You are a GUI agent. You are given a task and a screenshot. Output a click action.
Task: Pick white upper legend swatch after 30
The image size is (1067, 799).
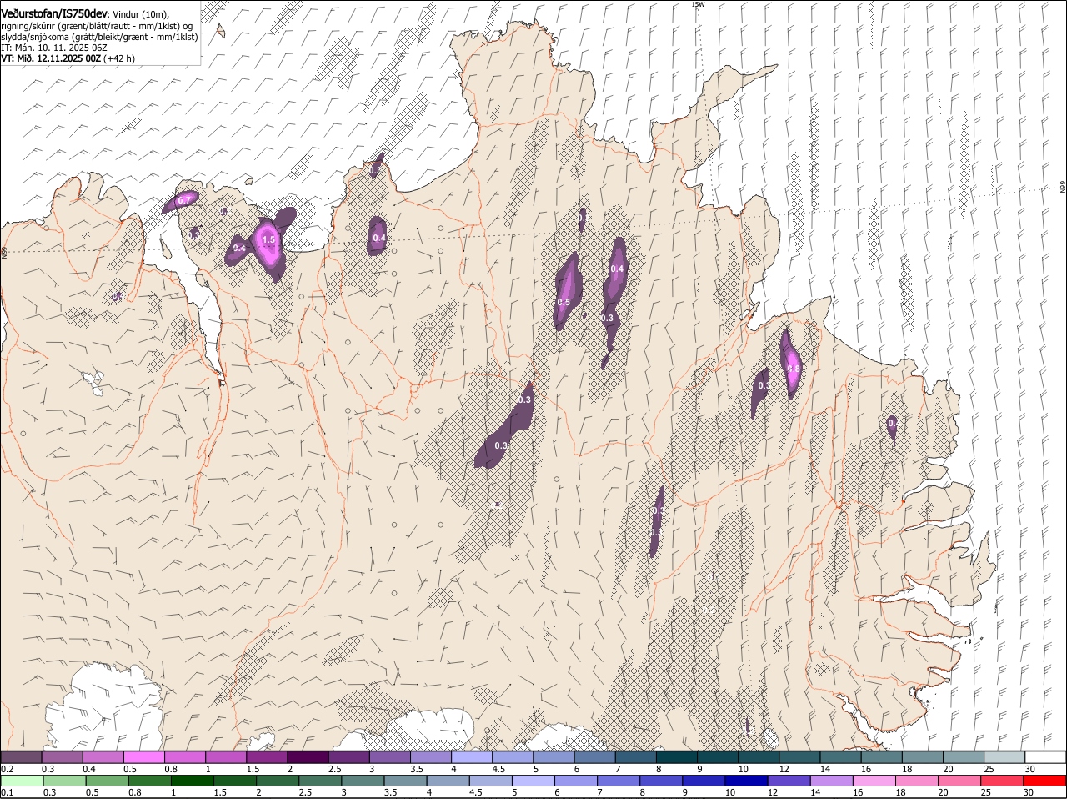(1045, 757)
